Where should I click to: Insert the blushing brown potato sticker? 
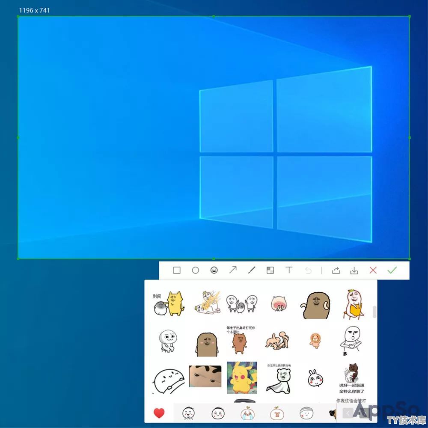[207, 345]
